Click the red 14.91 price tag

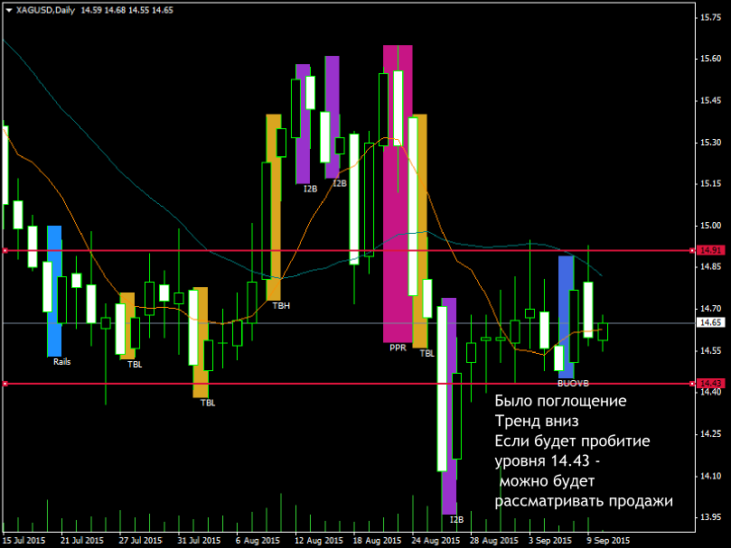click(x=710, y=250)
